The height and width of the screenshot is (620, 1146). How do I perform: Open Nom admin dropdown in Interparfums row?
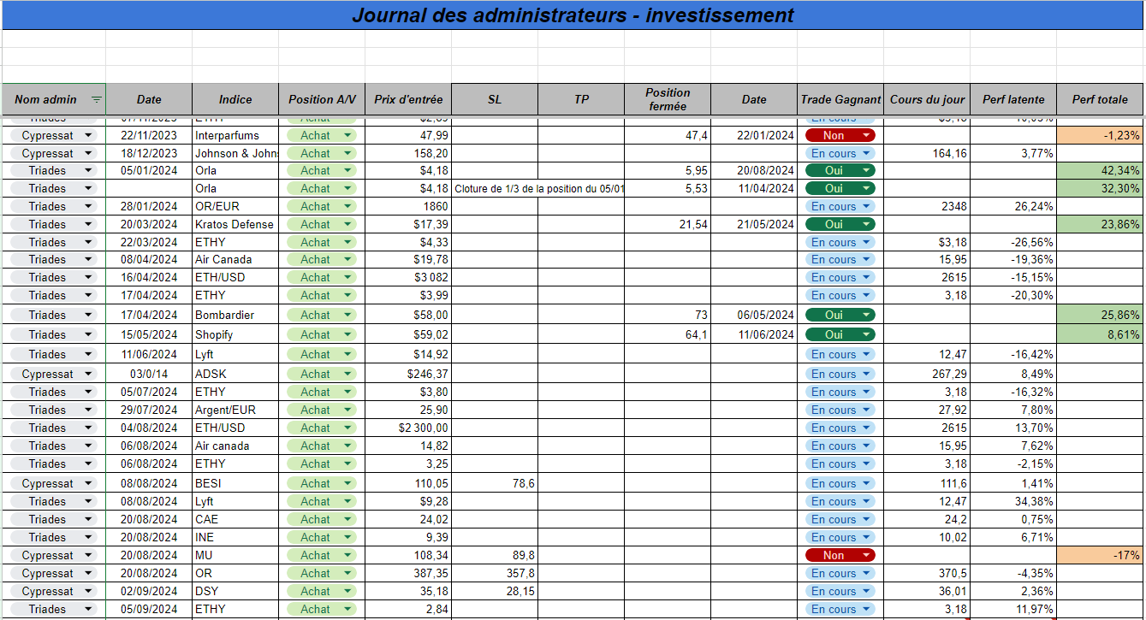click(x=88, y=135)
